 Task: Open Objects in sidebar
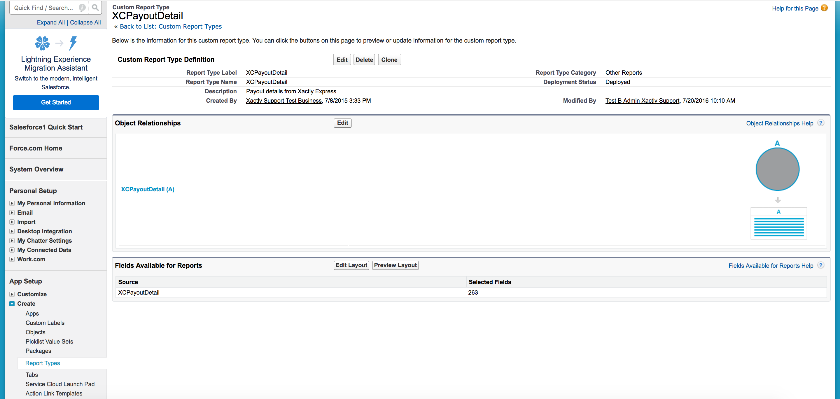(35, 332)
